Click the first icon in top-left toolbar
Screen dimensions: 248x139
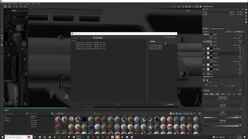[5, 7]
